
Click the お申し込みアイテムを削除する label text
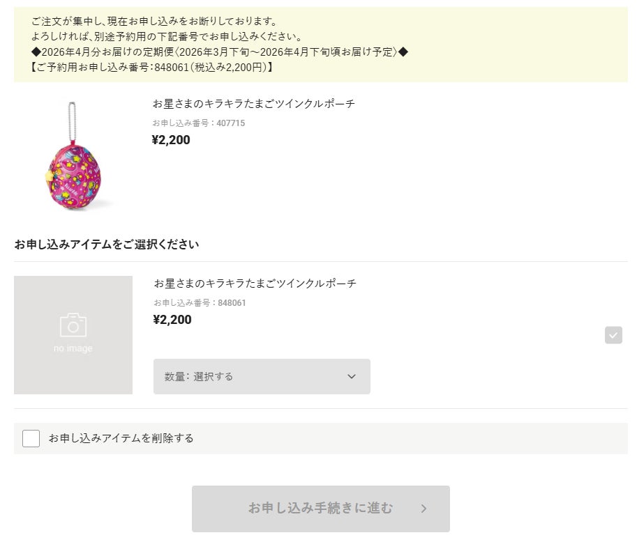click(x=121, y=438)
